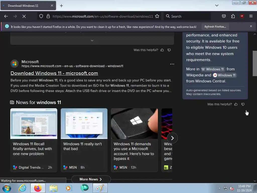Open the Extensions puzzle icon
The height and width of the screenshot is (193, 257).
233,16
